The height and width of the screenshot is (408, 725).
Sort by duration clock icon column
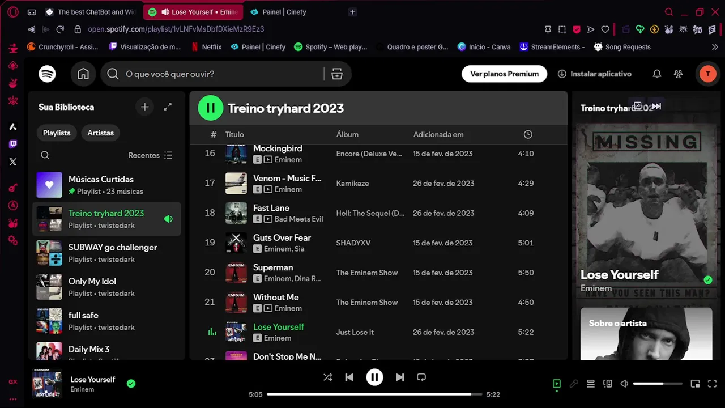528,134
